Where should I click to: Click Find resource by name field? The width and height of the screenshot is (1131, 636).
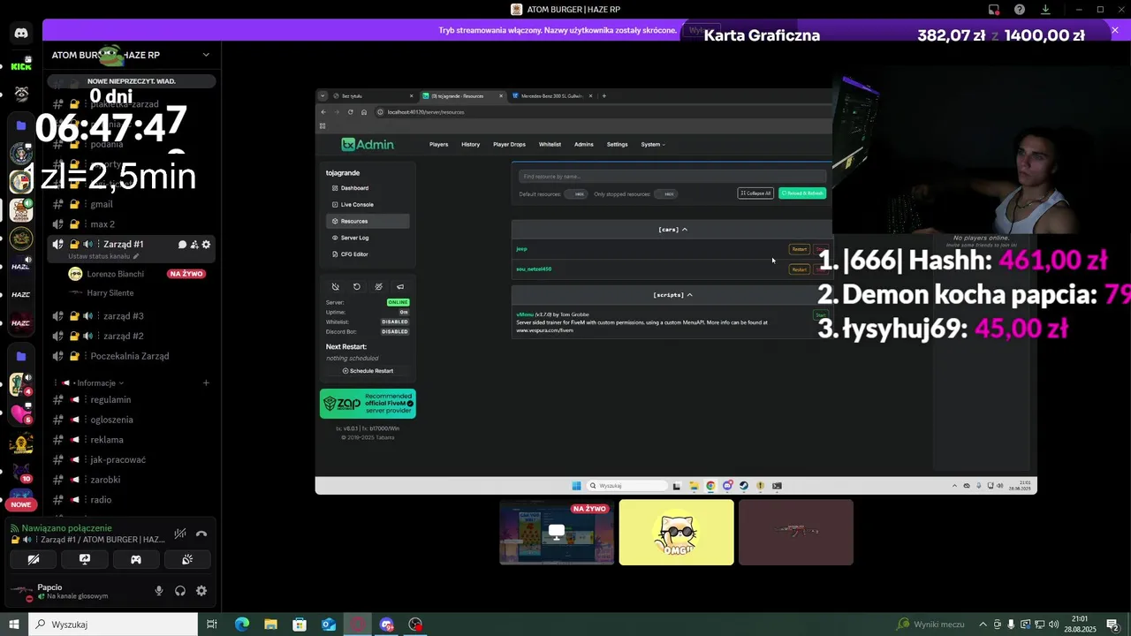pyautogui.click(x=672, y=177)
